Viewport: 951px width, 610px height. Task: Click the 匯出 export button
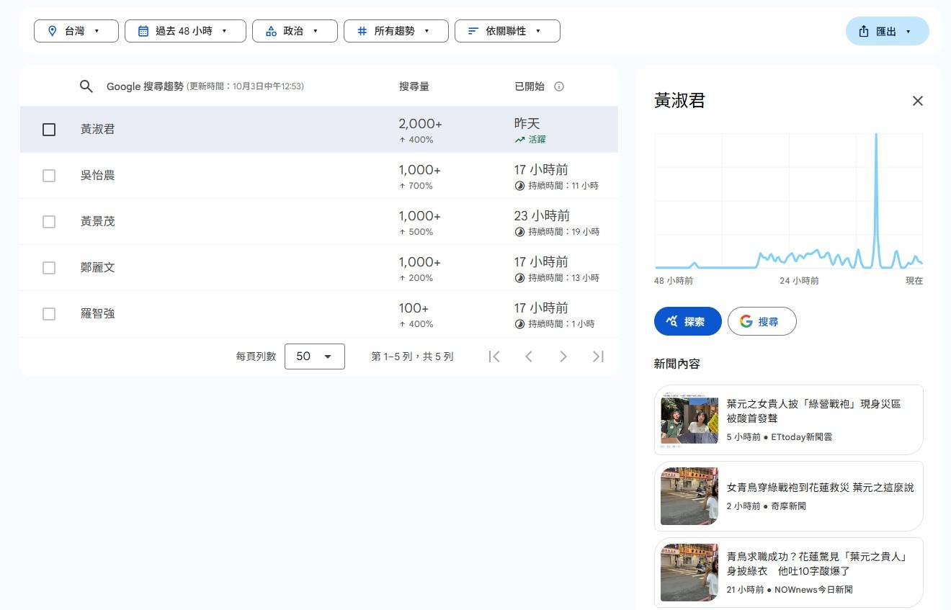click(887, 31)
